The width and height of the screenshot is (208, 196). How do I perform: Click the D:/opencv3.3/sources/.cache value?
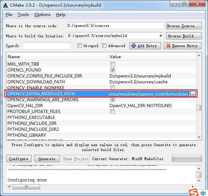(138, 82)
